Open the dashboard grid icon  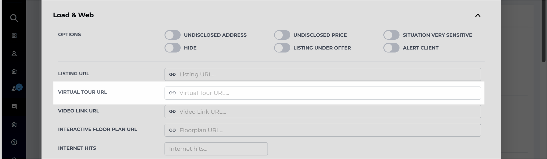point(14,36)
